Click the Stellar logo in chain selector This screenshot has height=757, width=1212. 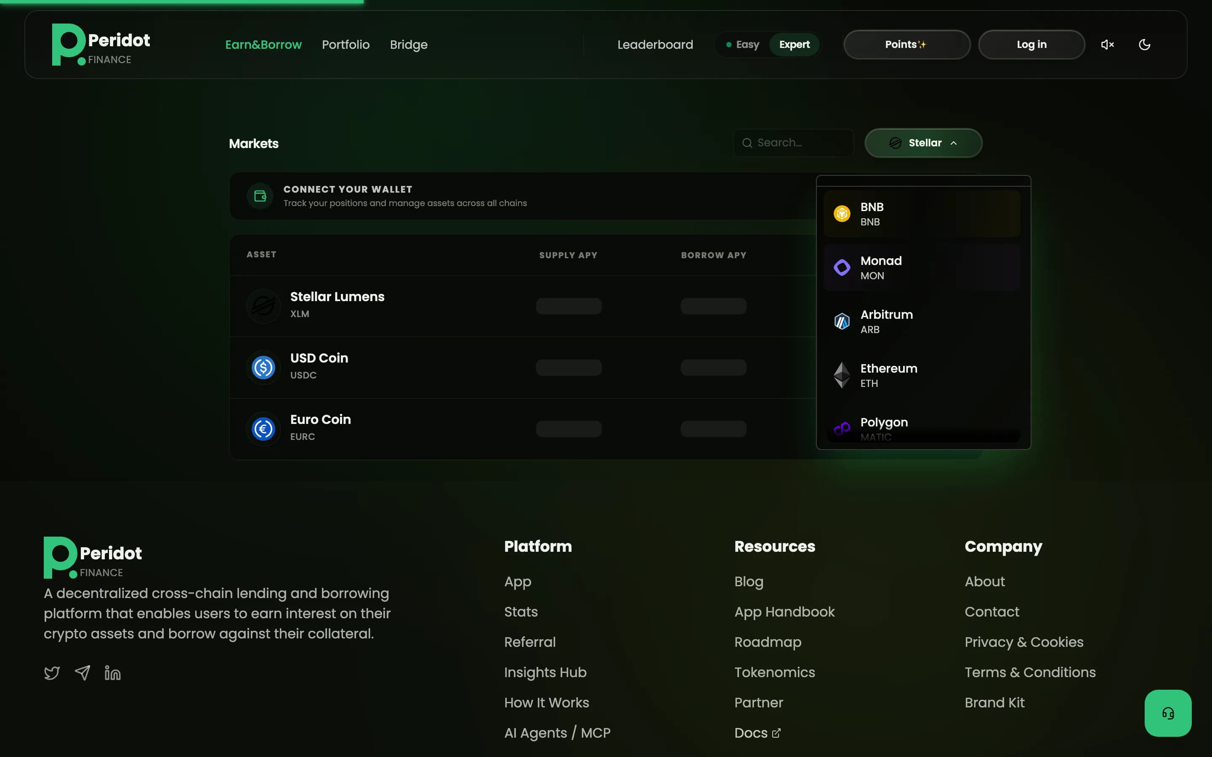point(896,143)
